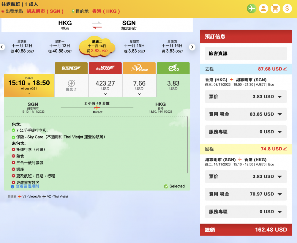Image resolution: width=297 pixels, height=243 pixels.
Task: Go to previous dates with left arrow
Action: click(2, 47)
